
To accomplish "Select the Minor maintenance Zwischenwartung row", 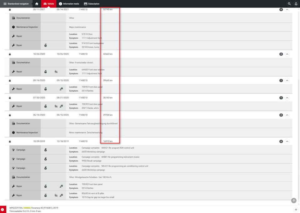I will click(151, 132).
